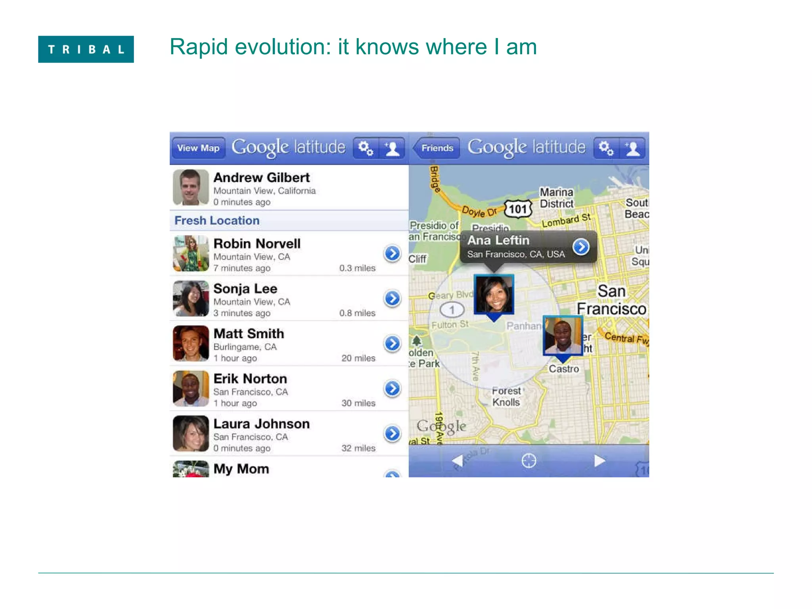
Task: Go to previous friend on map
Action: (457, 461)
